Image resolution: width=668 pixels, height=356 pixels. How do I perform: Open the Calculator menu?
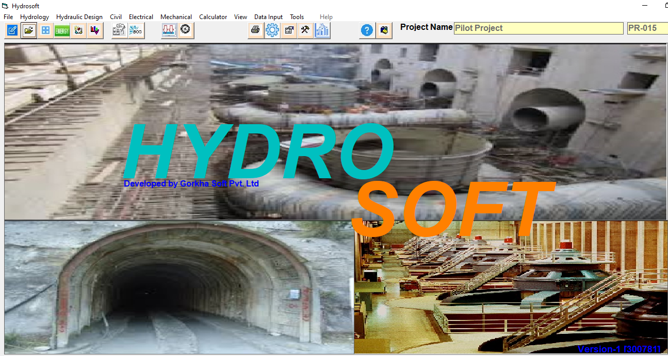click(213, 17)
